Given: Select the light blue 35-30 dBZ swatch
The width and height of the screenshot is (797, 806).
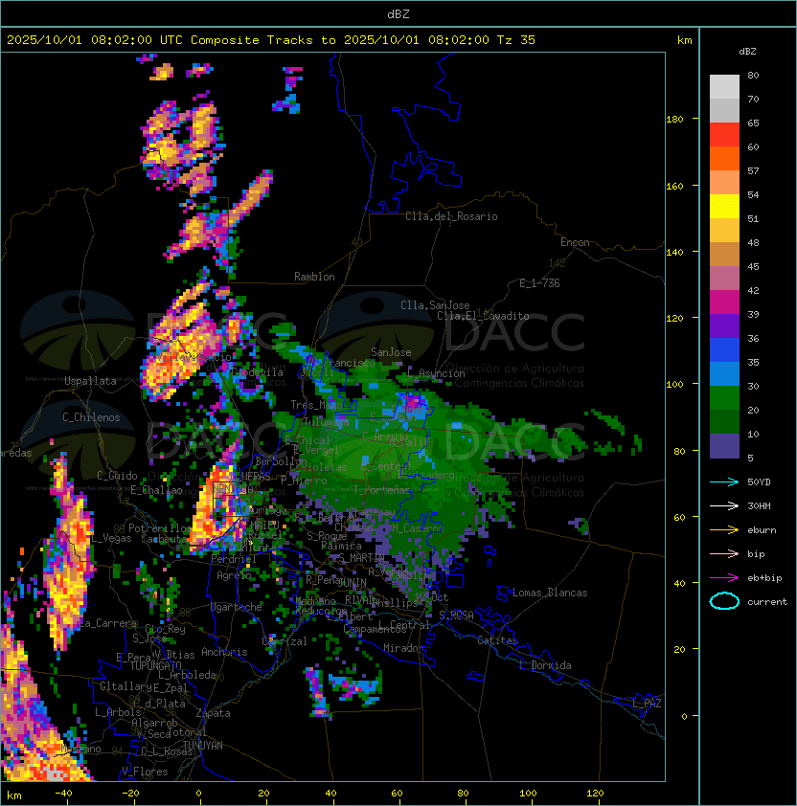Looking at the screenshot, I should [x=724, y=374].
